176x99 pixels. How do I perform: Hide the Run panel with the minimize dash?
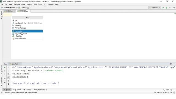pyautogui.click(x=174, y=64)
